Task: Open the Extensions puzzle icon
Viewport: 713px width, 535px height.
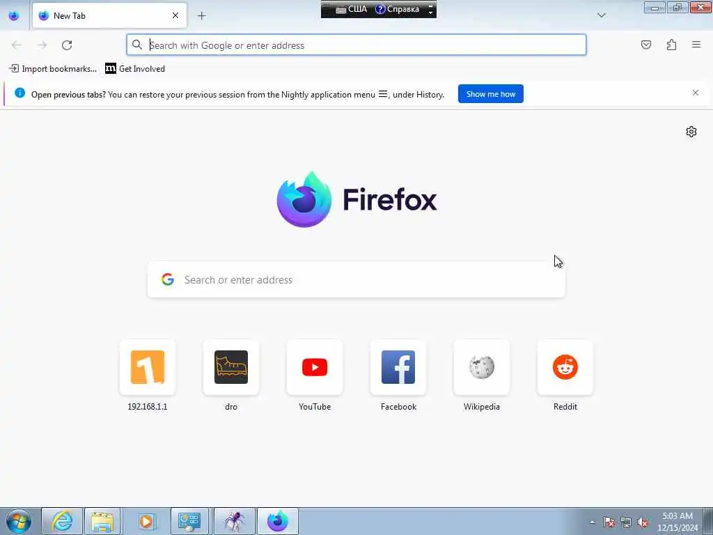Action: [x=671, y=45]
